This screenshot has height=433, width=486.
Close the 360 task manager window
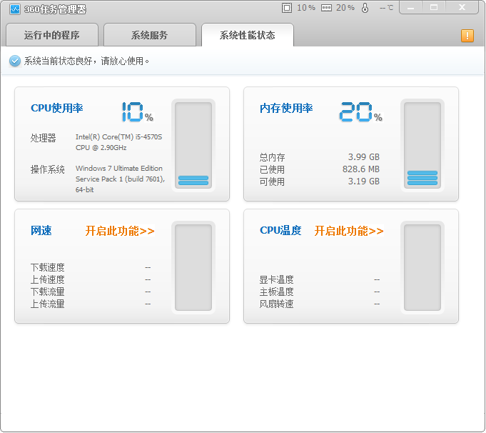pos(462,7)
